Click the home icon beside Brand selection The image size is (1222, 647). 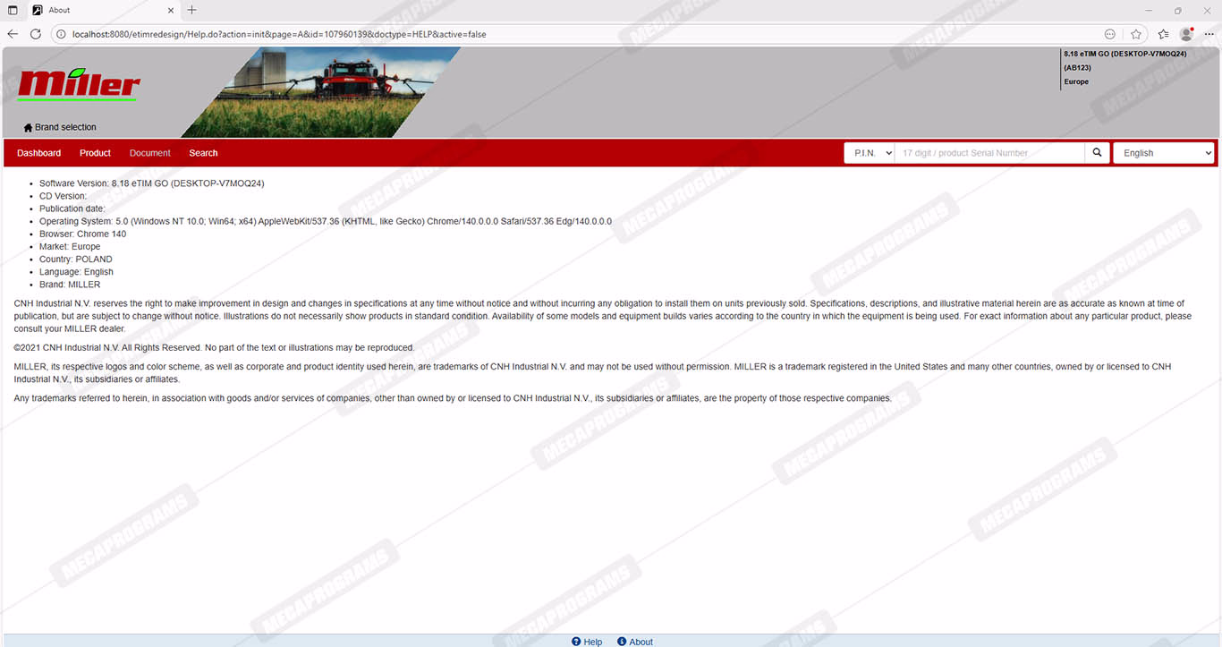click(28, 128)
